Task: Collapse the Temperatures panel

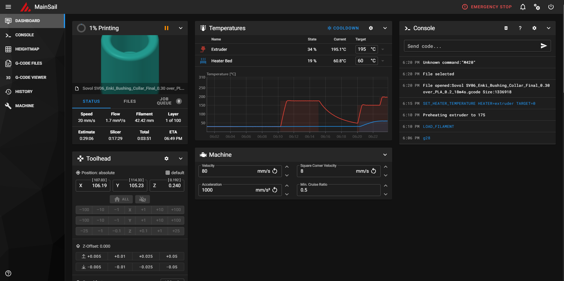Action: (x=385, y=28)
